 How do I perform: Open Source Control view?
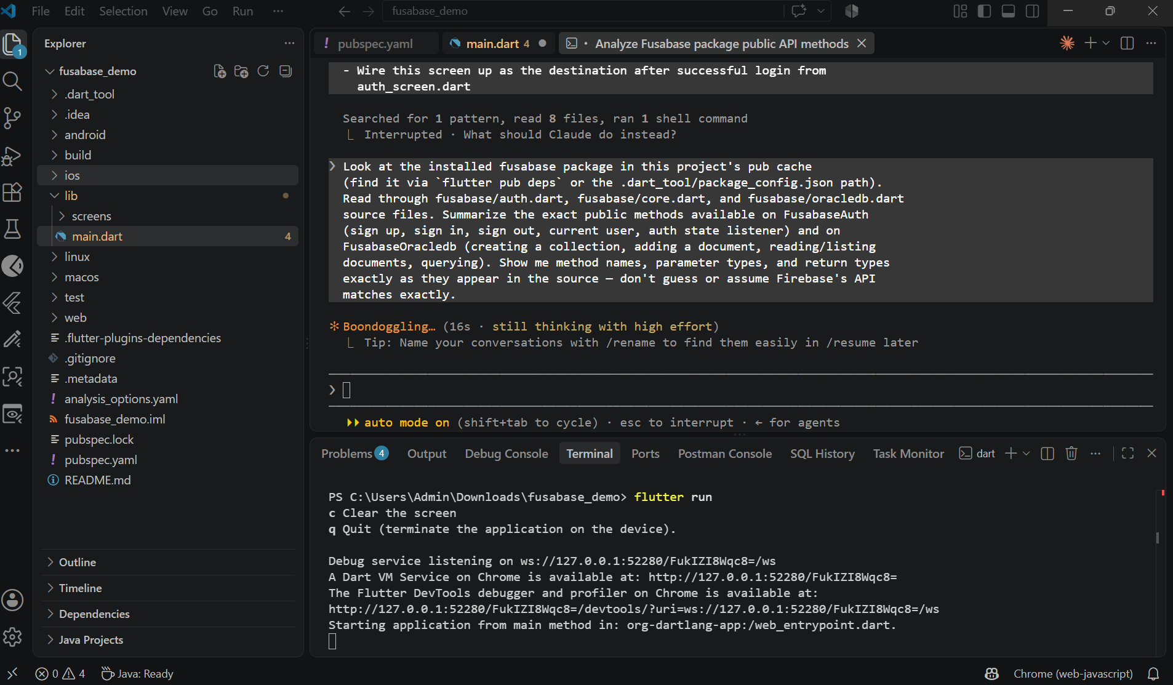click(13, 118)
